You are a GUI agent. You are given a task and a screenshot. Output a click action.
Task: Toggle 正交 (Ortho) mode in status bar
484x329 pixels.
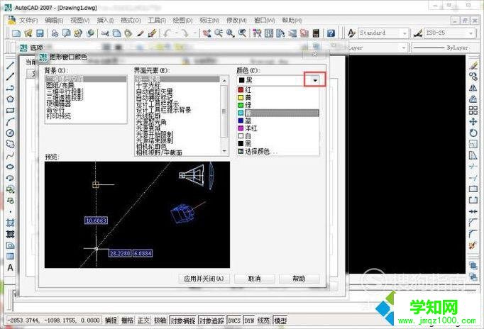click(x=144, y=320)
